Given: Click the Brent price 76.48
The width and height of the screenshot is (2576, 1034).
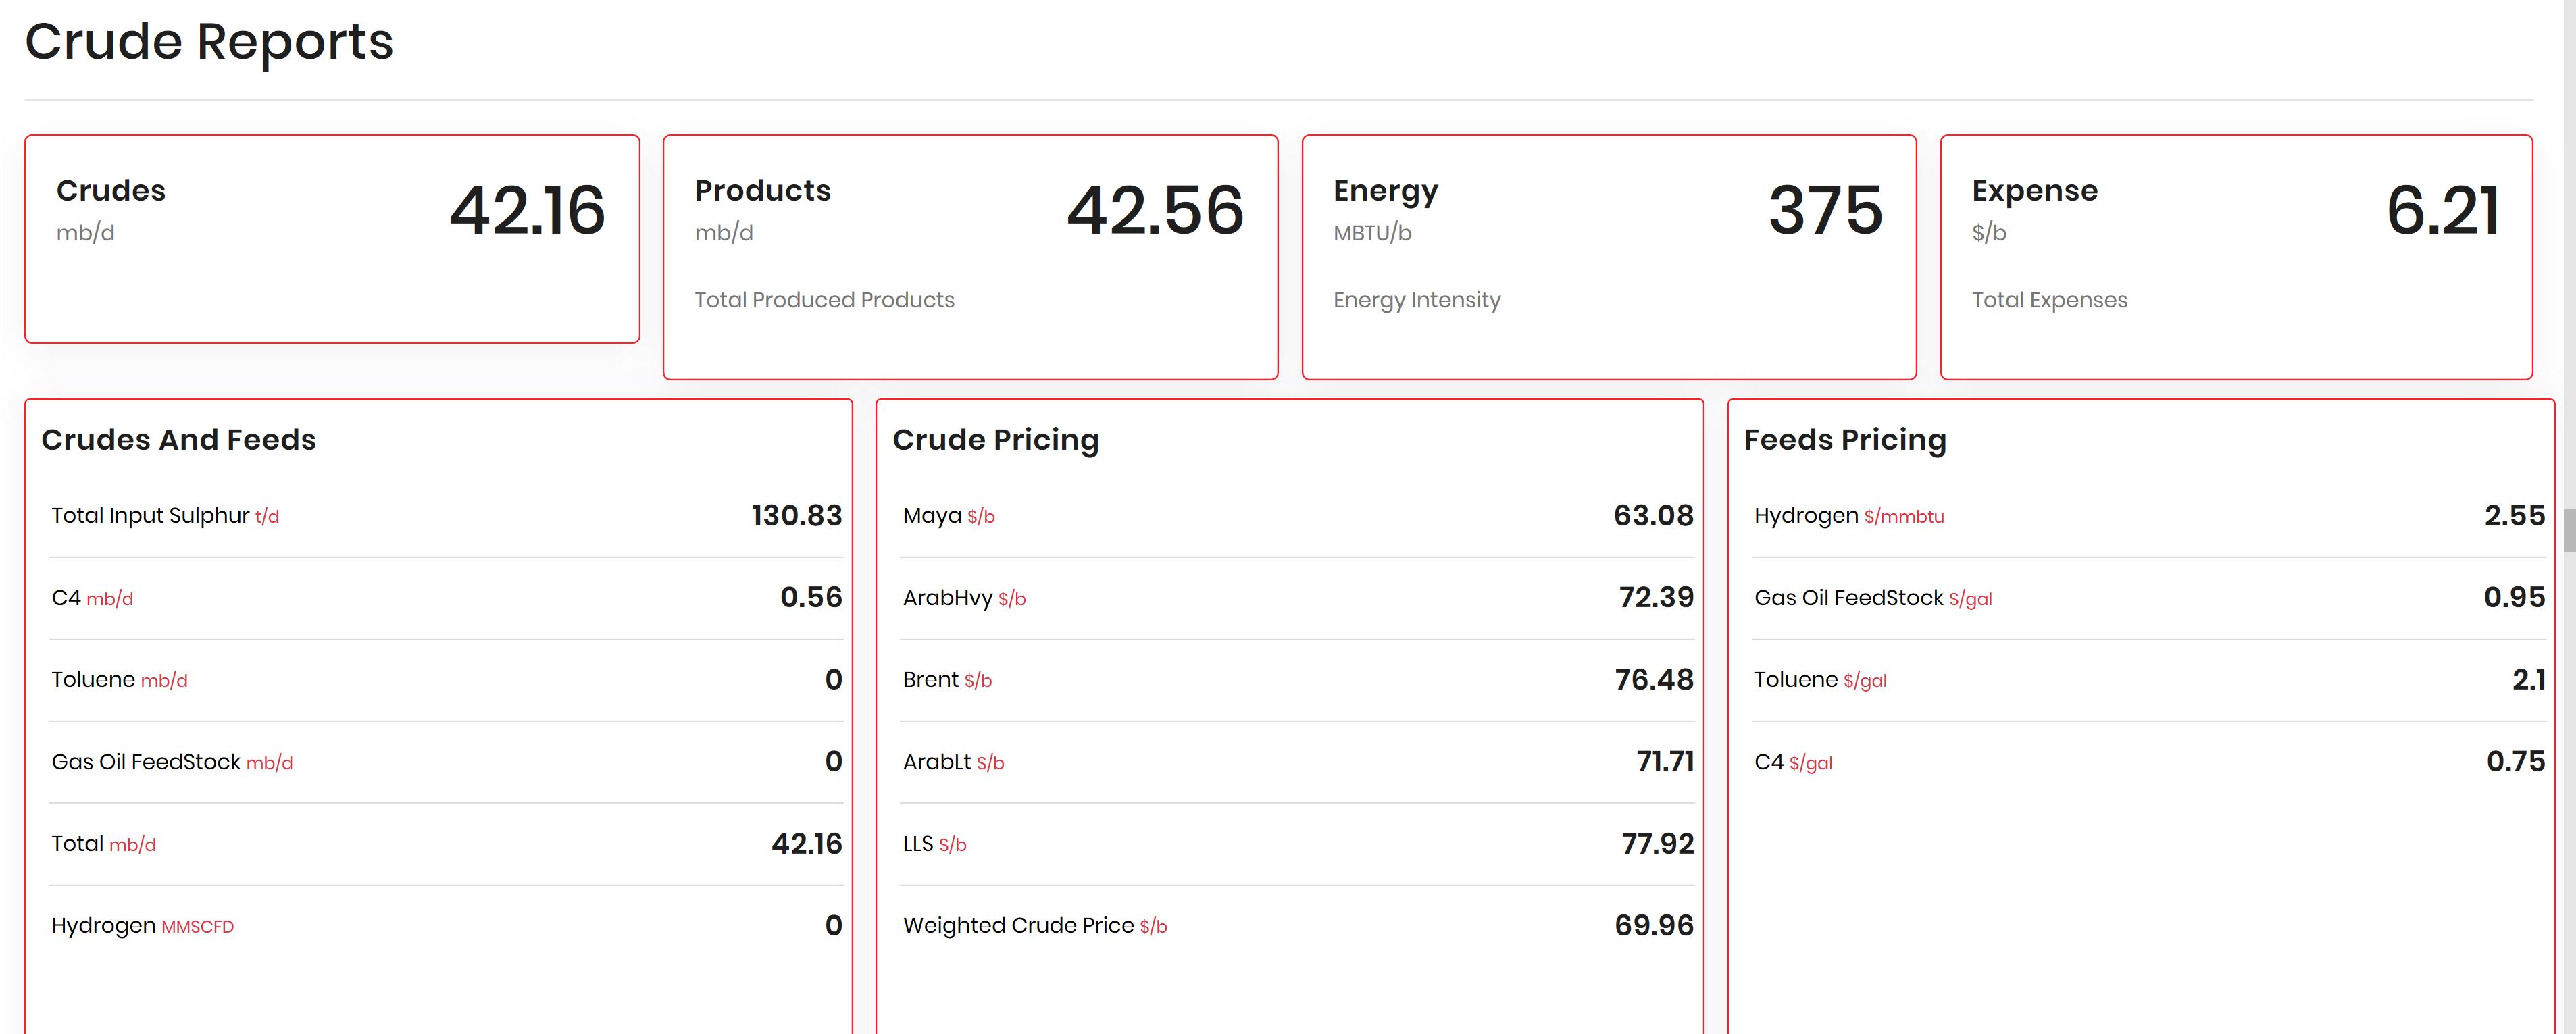Looking at the screenshot, I should 1655,680.
